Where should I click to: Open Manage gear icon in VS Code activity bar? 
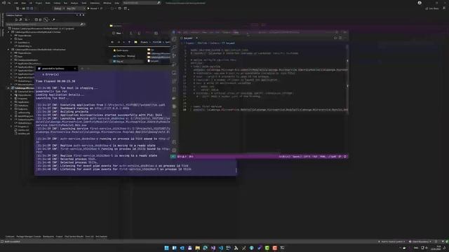click(x=174, y=150)
